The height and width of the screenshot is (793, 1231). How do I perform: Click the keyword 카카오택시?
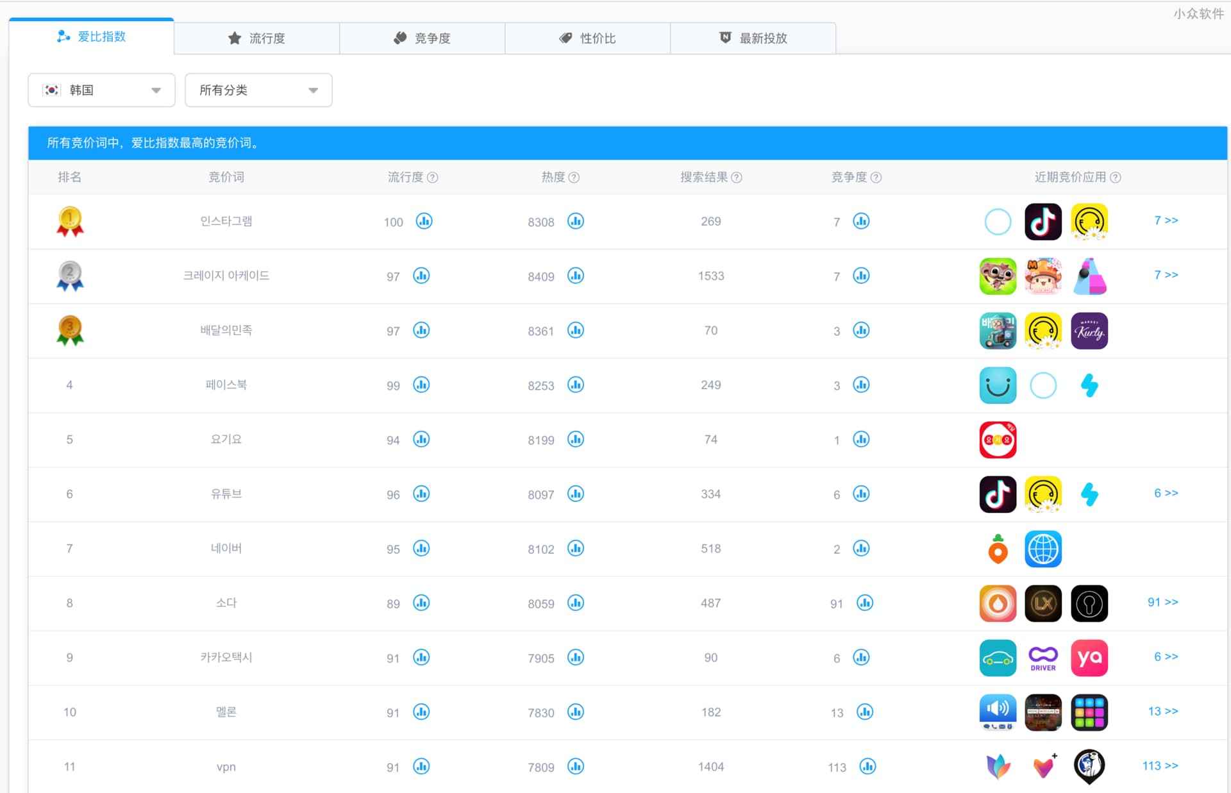pyautogui.click(x=226, y=657)
